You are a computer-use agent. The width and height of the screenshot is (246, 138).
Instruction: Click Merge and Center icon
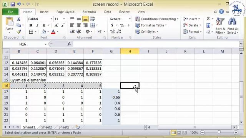pyautogui.click(x=93, y=25)
